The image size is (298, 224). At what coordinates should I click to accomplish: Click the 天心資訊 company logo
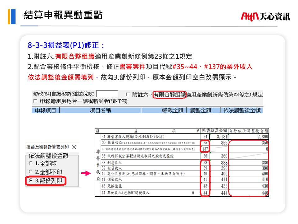point(265,16)
